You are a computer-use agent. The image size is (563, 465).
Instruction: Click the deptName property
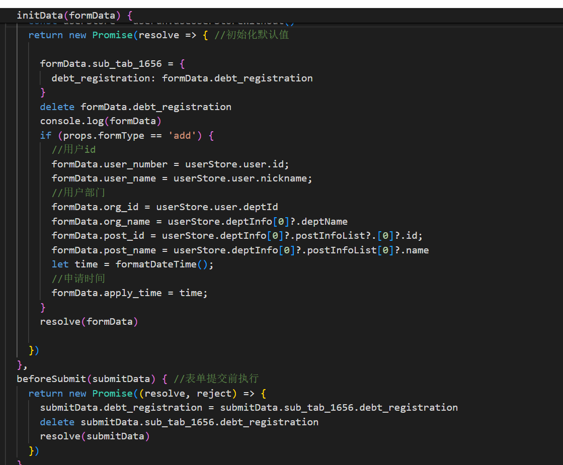[x=325, y=222]
